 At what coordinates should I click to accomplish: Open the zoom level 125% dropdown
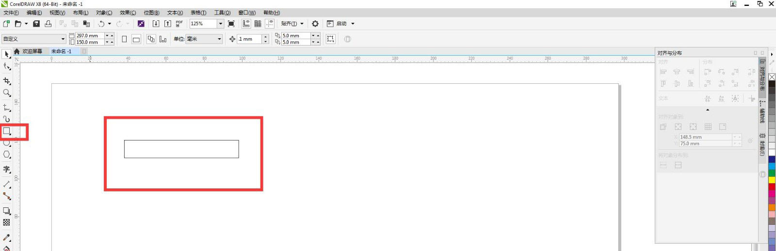(220, 24)
